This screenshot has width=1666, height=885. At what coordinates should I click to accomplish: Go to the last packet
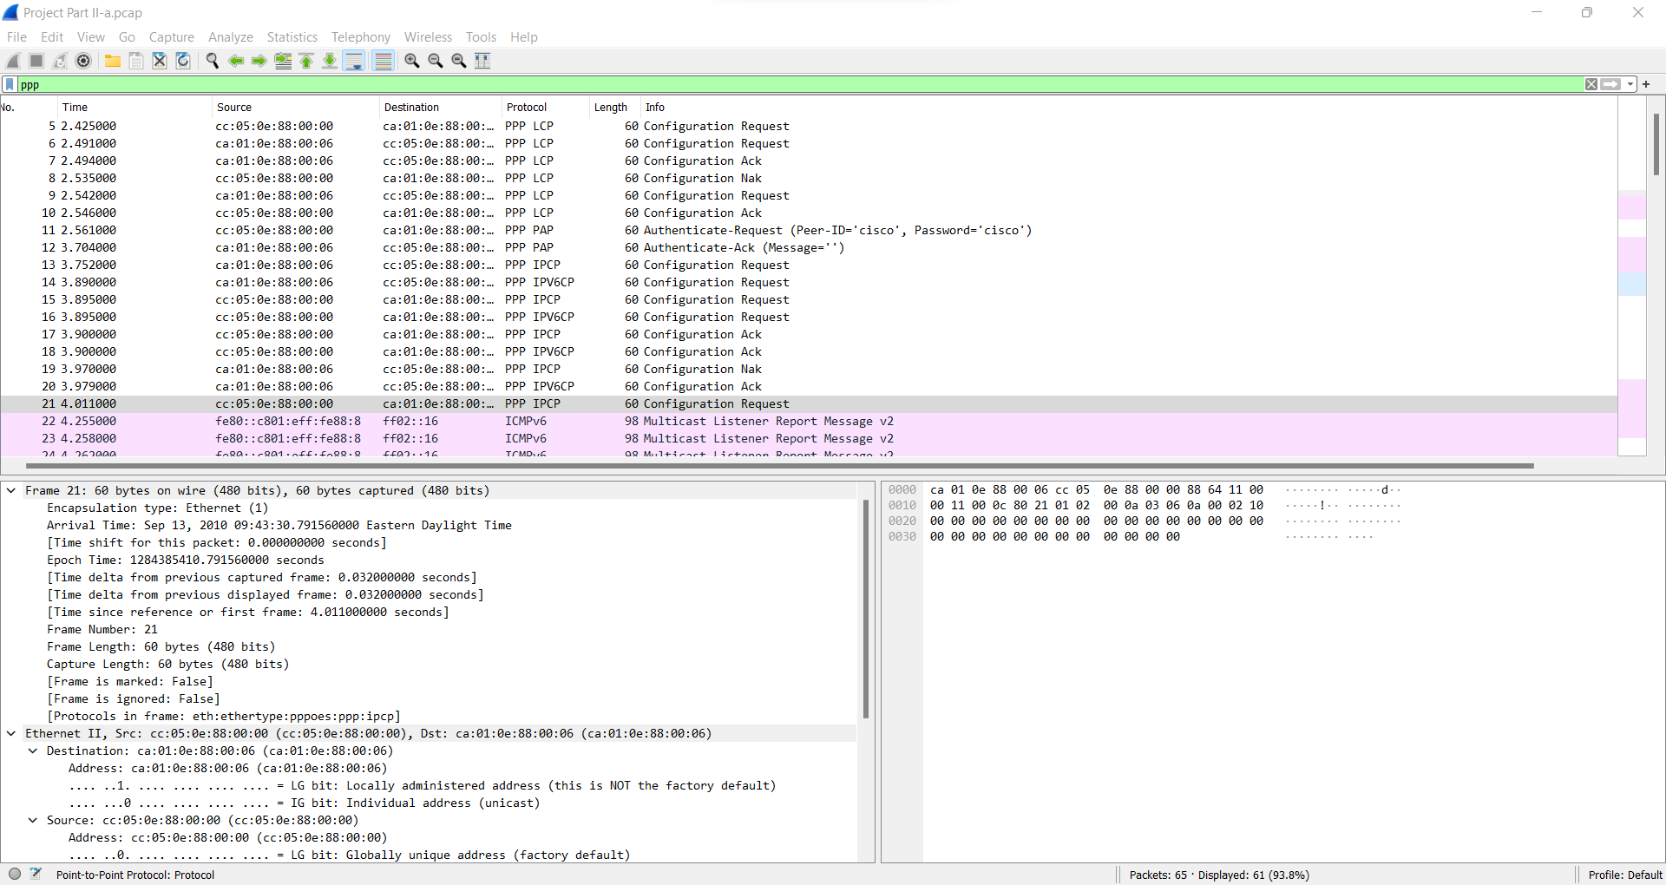pyautogui.click(x=330, y=61)
